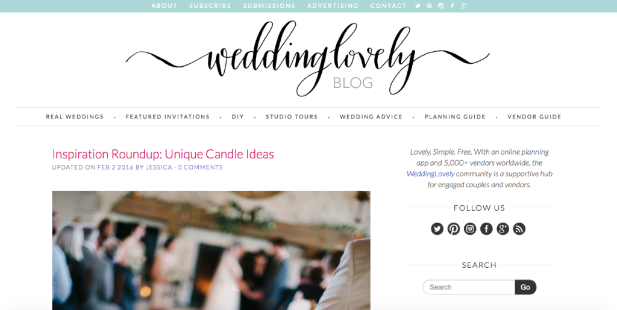
Task: Focus the Search input field
Action: click(469, 287)
